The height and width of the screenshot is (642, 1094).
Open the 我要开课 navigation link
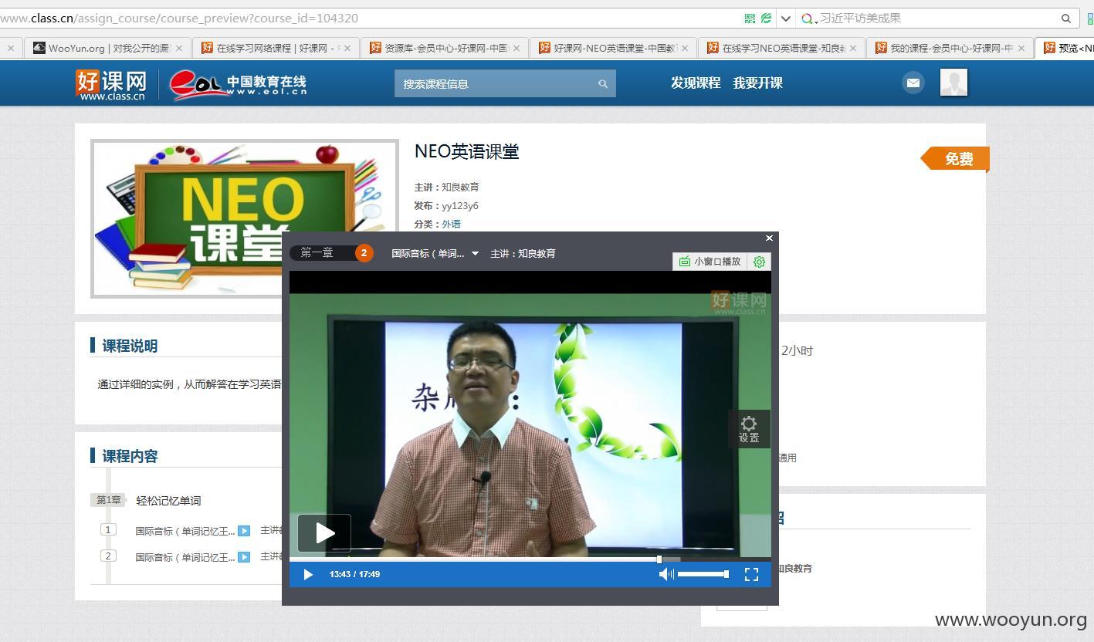[x=757, y=83]
